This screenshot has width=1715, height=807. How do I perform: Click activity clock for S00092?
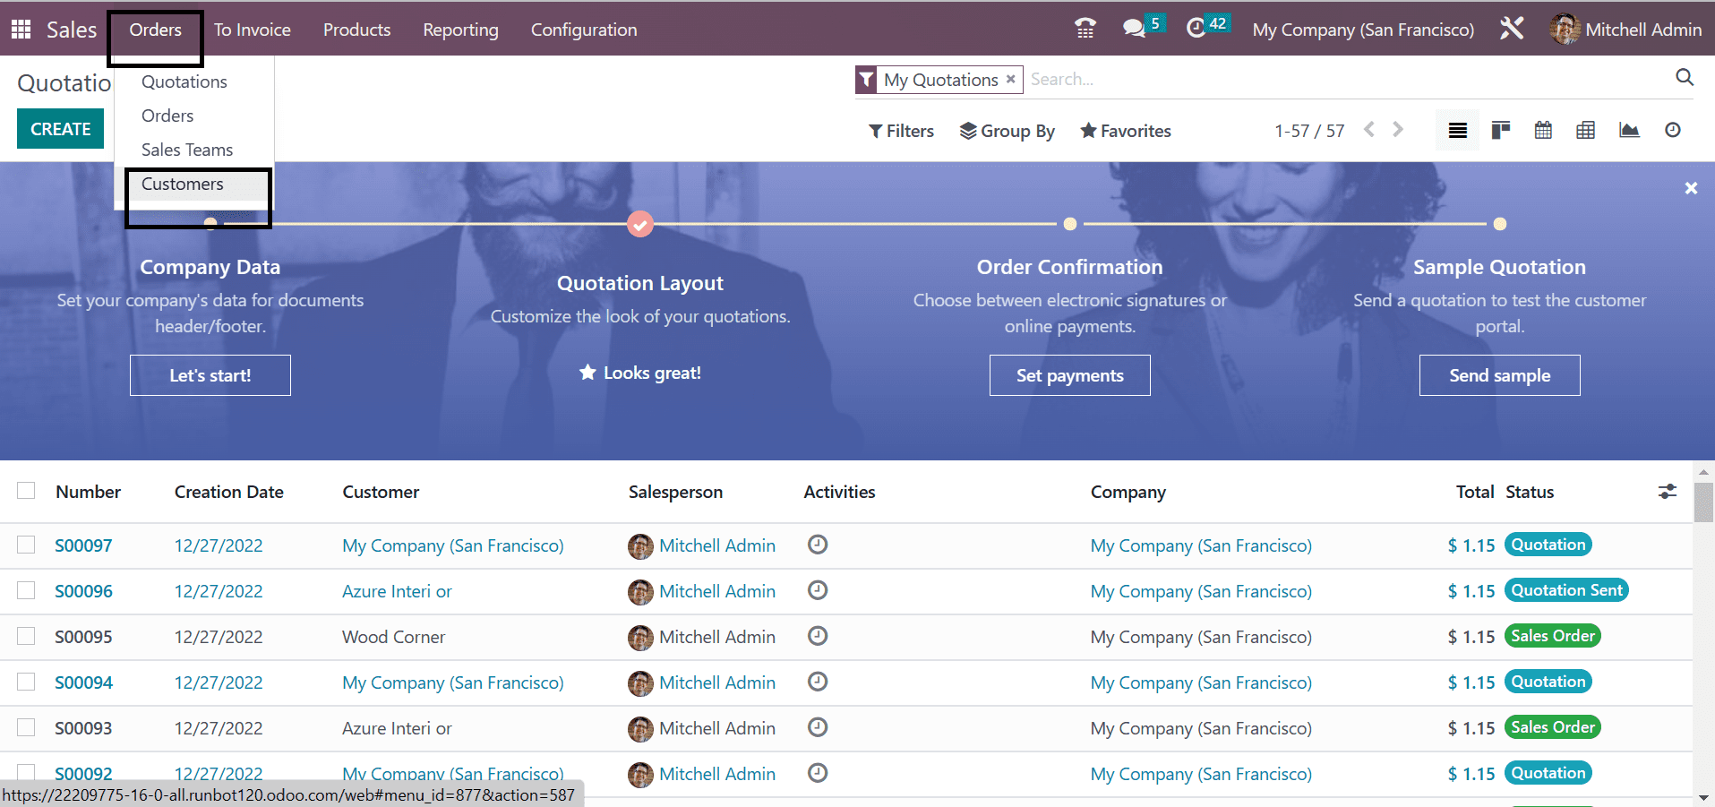[818, 772]
